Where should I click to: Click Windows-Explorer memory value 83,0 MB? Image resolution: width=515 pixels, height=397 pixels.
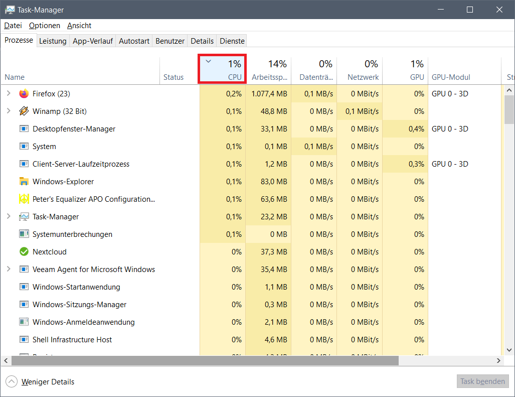tap(274, 181)
